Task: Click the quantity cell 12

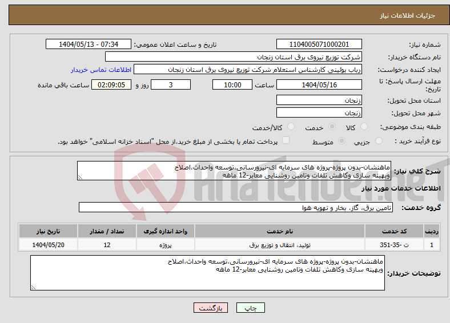Action: tap(107, 245)
